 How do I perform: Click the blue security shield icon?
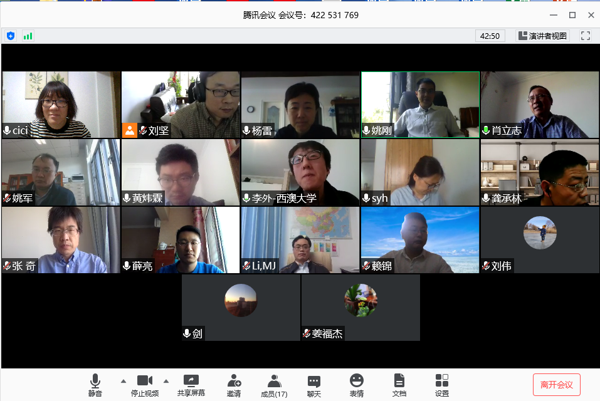(x=11, y=36)
